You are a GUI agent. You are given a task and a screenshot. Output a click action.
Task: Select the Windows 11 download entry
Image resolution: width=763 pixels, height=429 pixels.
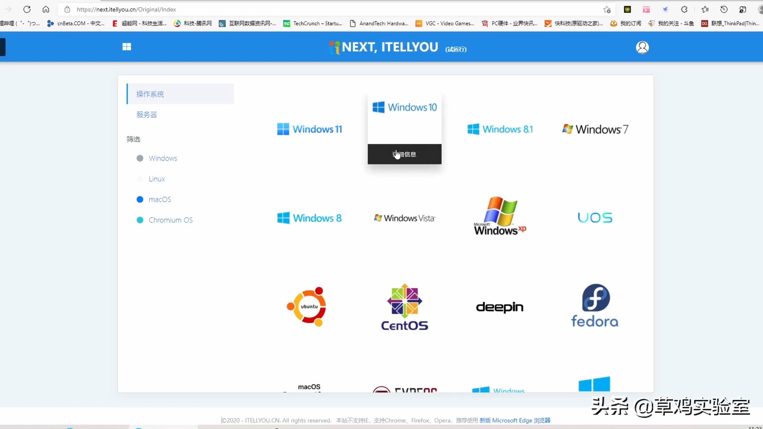click(309, 129)
